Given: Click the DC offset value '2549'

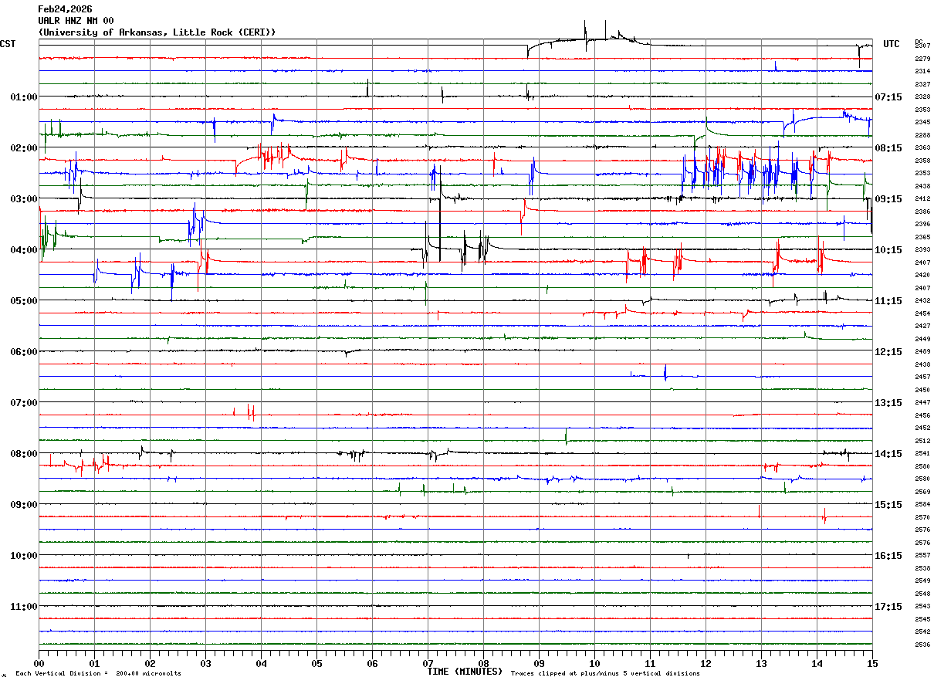Looking at the screenshot, I should [922, 581].
